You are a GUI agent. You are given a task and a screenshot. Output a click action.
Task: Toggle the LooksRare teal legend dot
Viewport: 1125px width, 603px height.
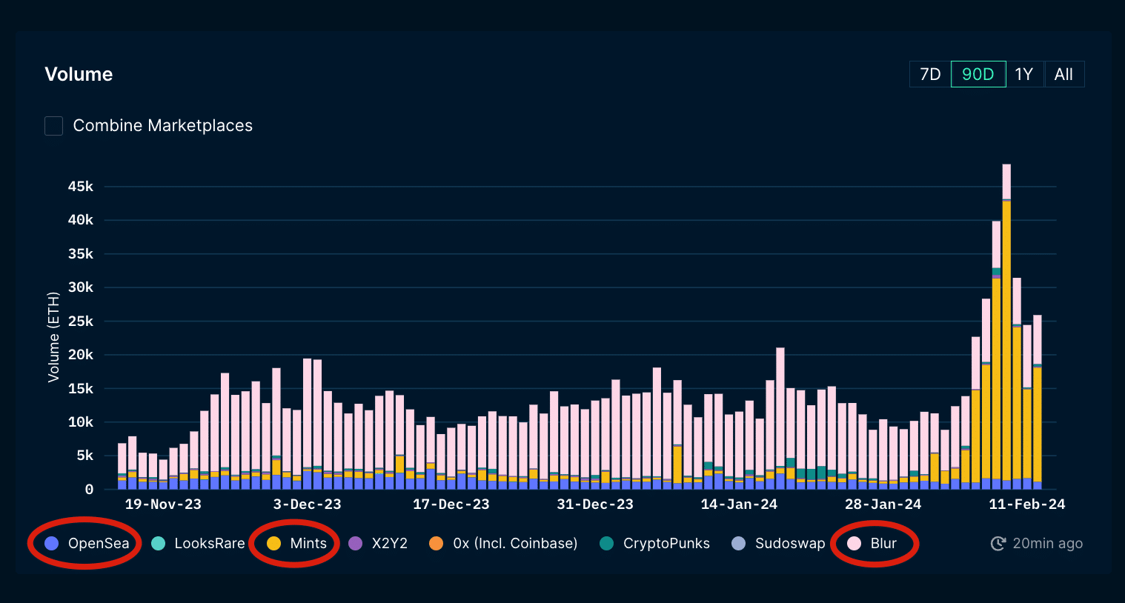(158, 544)
